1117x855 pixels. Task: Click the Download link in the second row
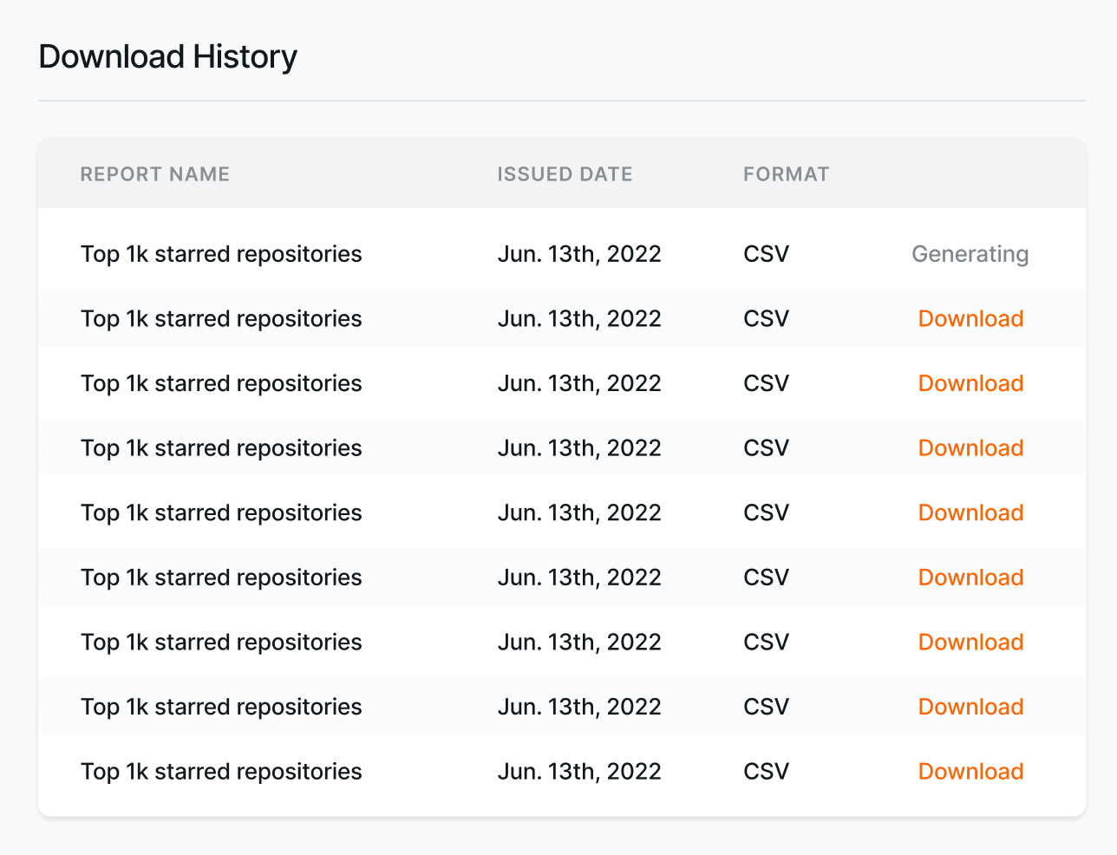(970, 318)
